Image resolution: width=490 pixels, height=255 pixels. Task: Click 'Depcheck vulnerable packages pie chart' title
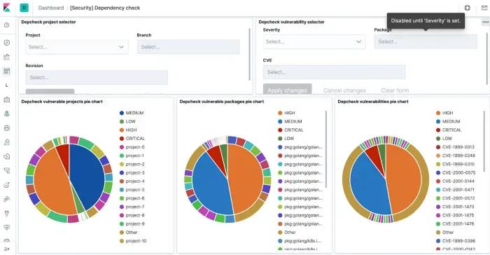(222, 102)
